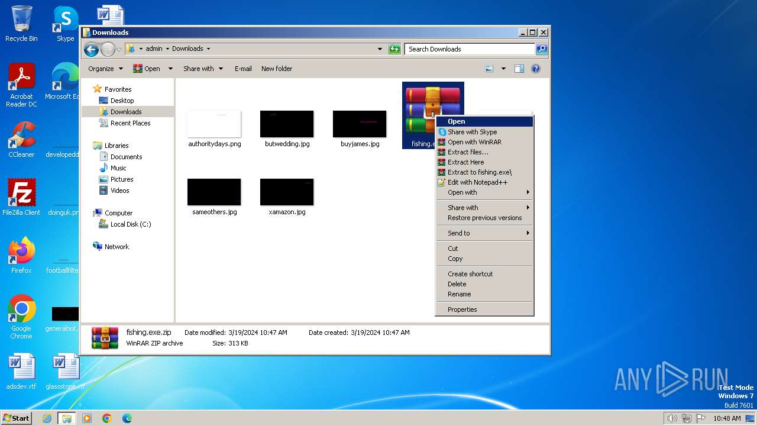Open FileZilla Client desktop icon
This screenshot has width=757, height=426.
click(x=21, y=198)
